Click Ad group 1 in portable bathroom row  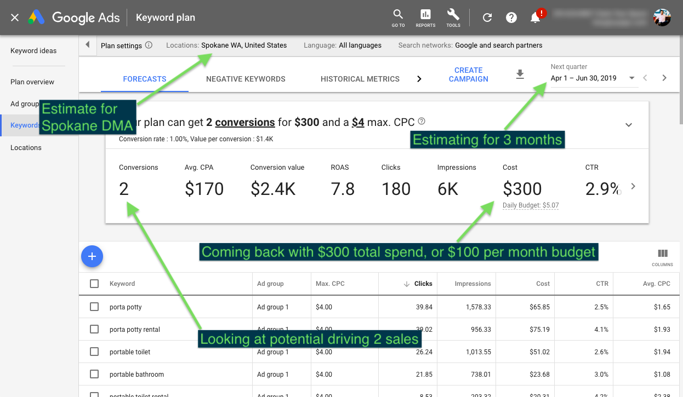(x=273, y=375)
